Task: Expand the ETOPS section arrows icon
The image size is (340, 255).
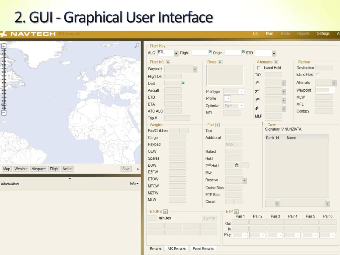Action: click(165, 212)
